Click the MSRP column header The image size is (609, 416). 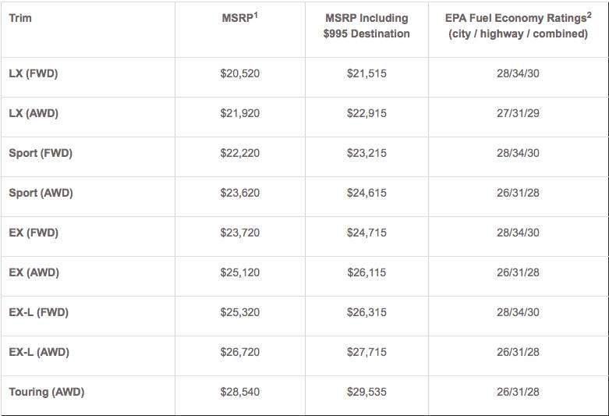pos(239,17)
